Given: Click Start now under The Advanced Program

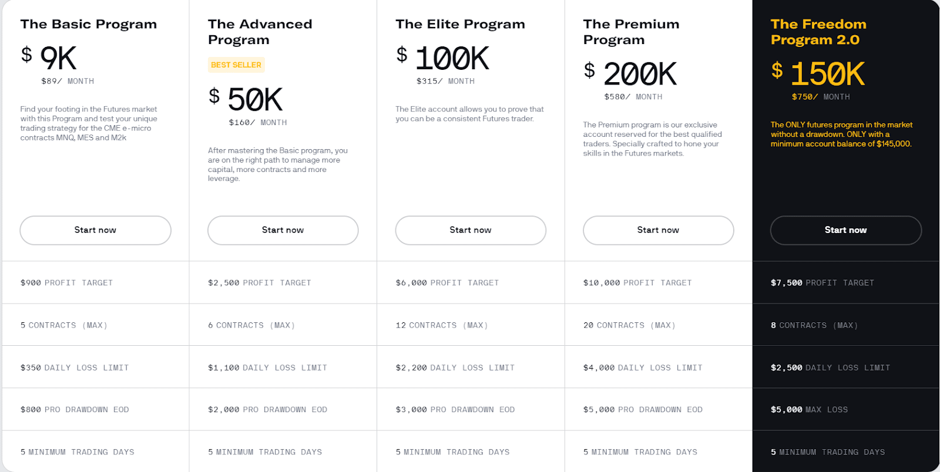Looking at the screenshot, I should (x=283, y=230).
